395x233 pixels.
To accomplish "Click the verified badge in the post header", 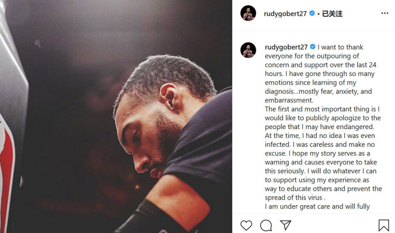I will (312, 13).
